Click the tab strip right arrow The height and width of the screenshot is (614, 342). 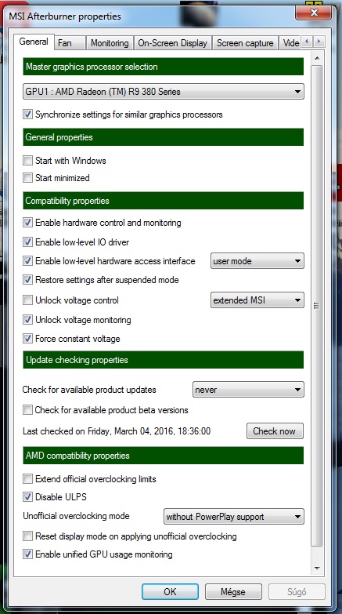coord(319,42)
